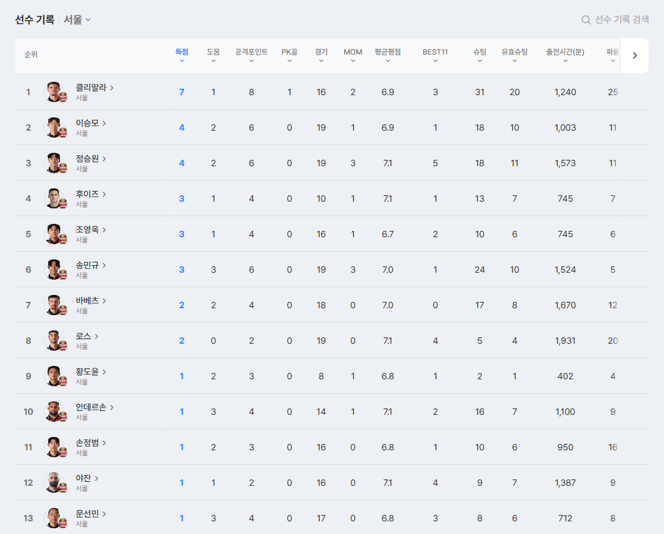Click 조영욱's profile photo
Image resolution: width=664 pixels, height=534 pixels.
55,234
